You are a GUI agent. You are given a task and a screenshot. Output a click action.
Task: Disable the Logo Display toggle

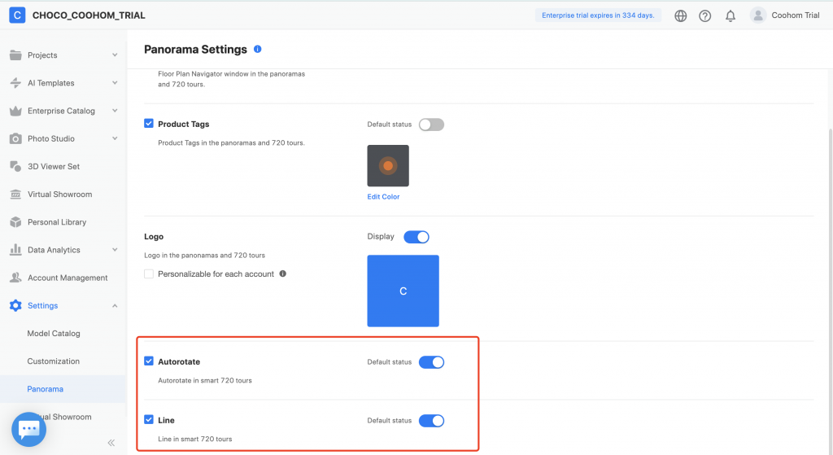pyautogui.click(x=416, y=237)
